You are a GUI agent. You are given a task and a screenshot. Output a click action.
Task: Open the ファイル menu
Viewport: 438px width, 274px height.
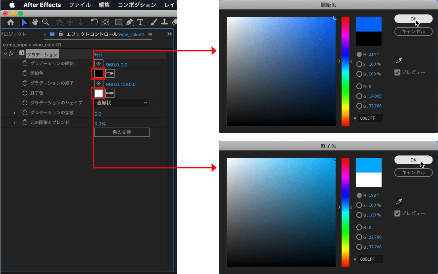click(80, 5)
